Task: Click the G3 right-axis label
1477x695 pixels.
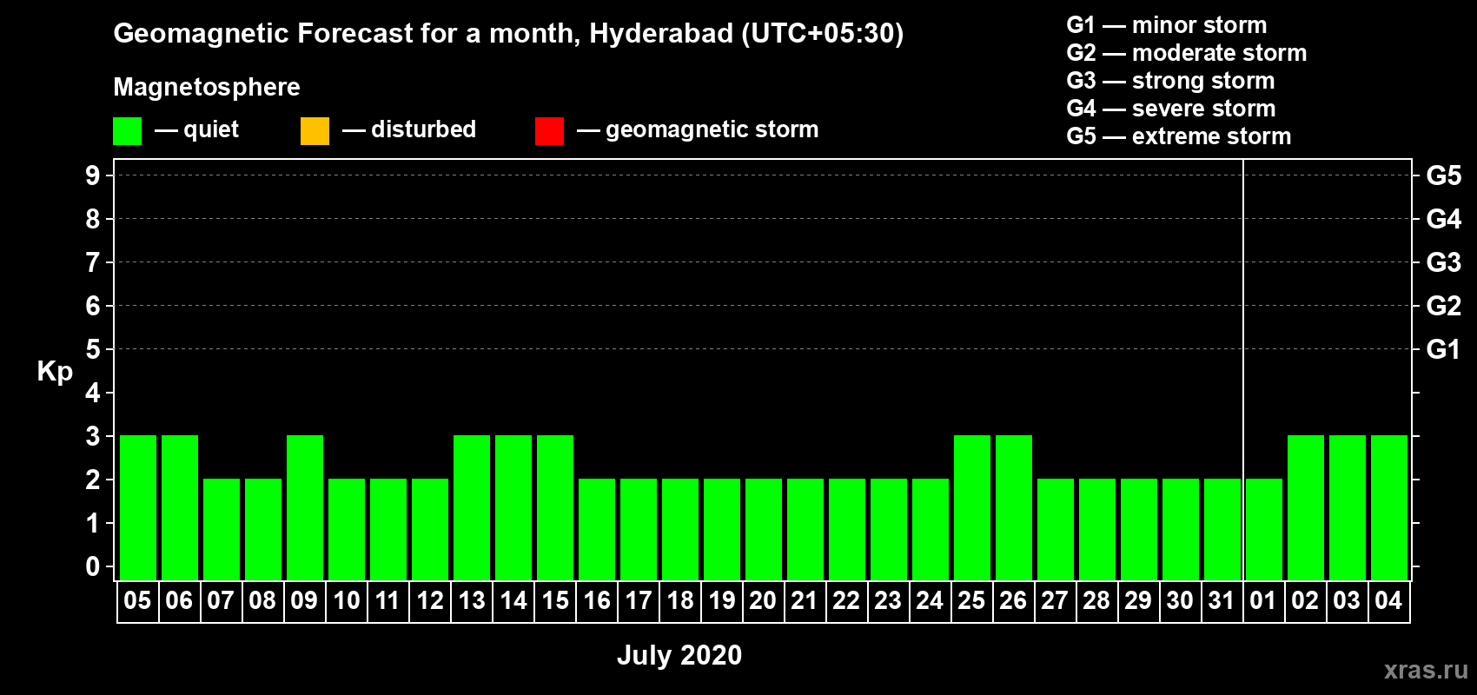Action: [1444, 262]
